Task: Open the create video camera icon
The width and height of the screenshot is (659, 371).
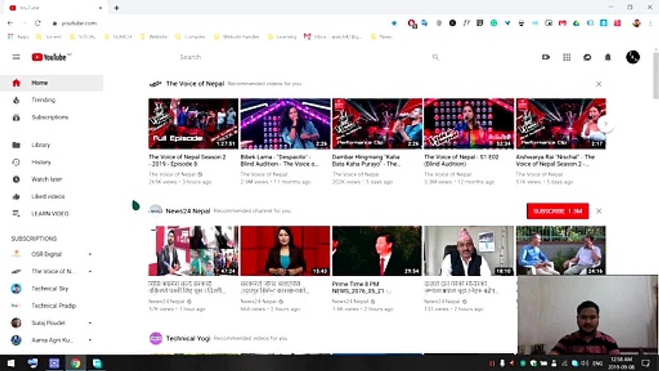Action: [x=546, y=57]
